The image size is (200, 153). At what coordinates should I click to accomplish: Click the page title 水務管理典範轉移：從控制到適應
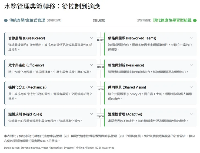[52, 6]
